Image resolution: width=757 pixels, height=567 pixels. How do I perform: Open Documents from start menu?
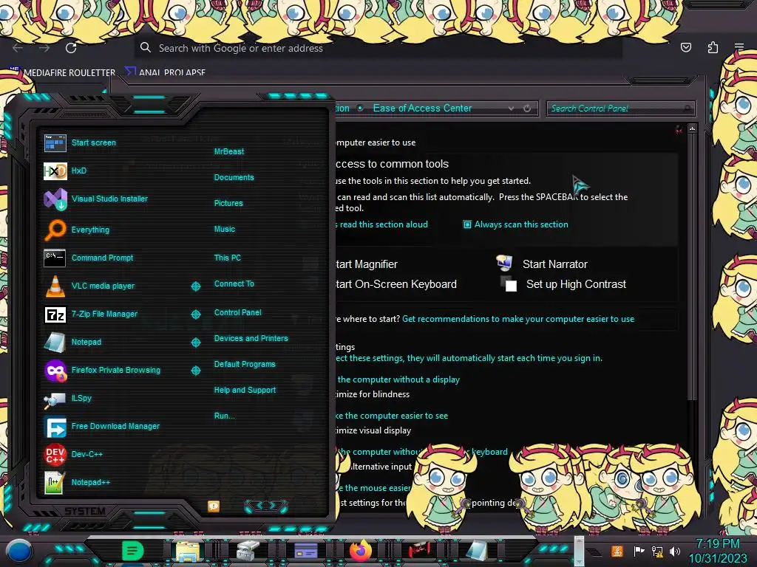(x=234, y=177)
